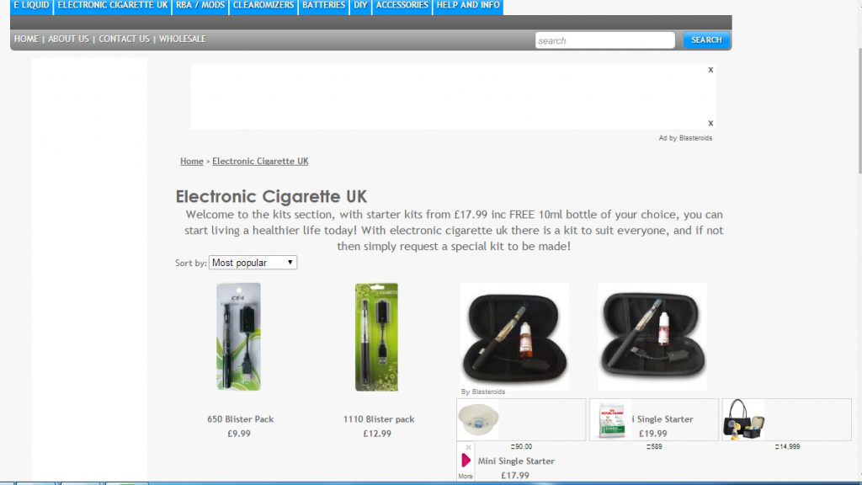
Task: Click the Royal Canin dog food ad
Action: (611, 420)
